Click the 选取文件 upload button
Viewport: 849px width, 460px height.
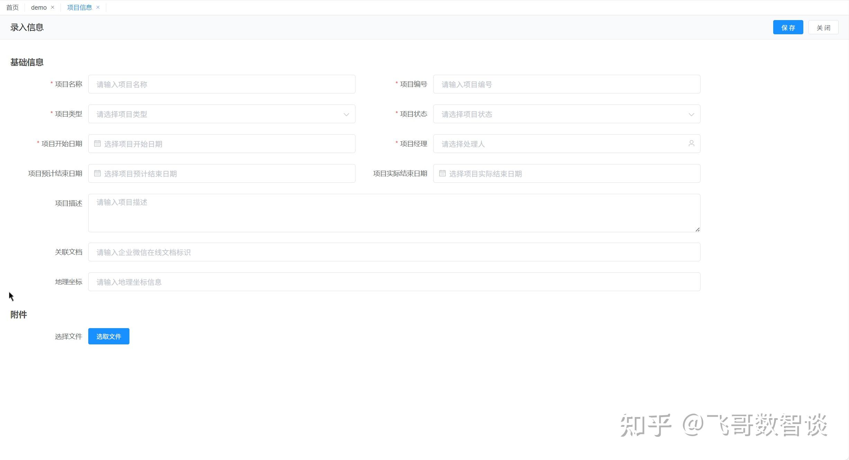(109, 336)
